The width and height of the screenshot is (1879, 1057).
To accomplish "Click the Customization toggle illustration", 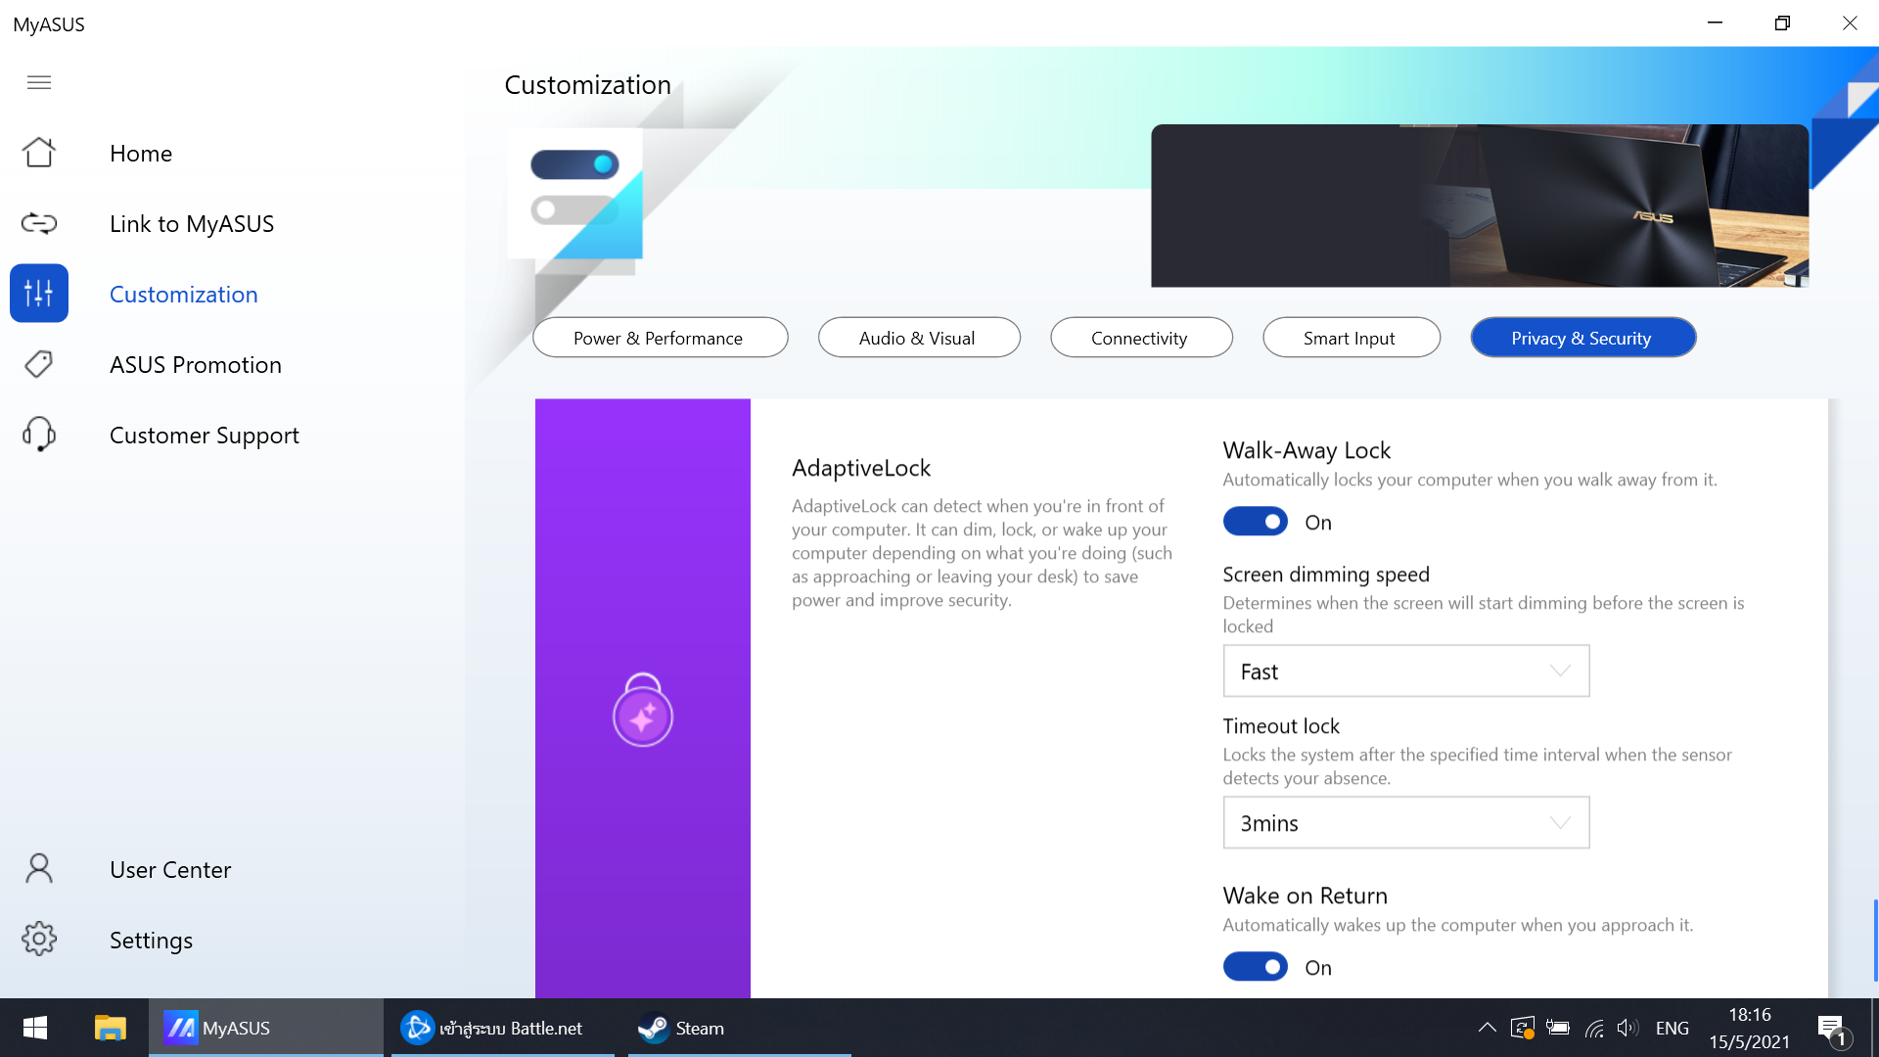I will point(574,193).
